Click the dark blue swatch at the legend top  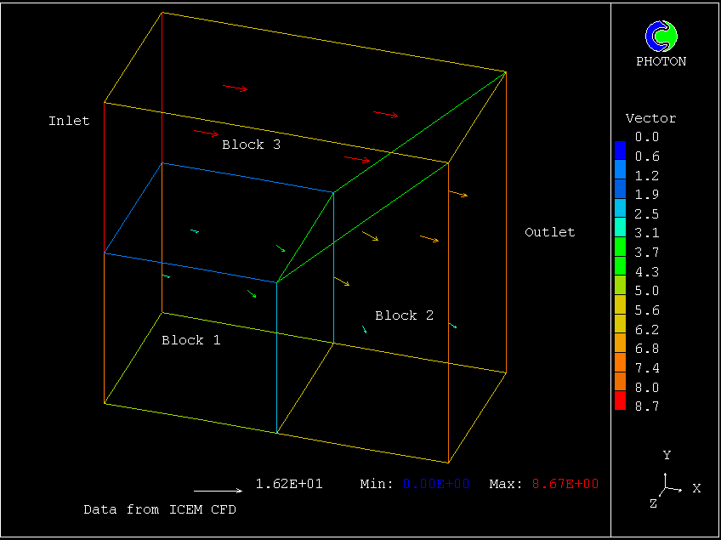(620, 146)
